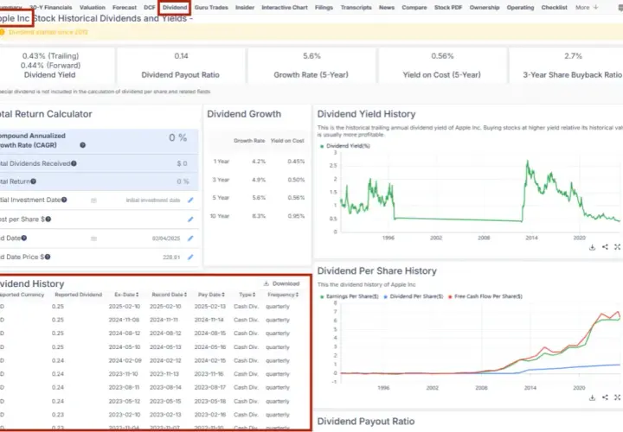Sort Dividend History by Pay Date

click(x=211, y=295)
